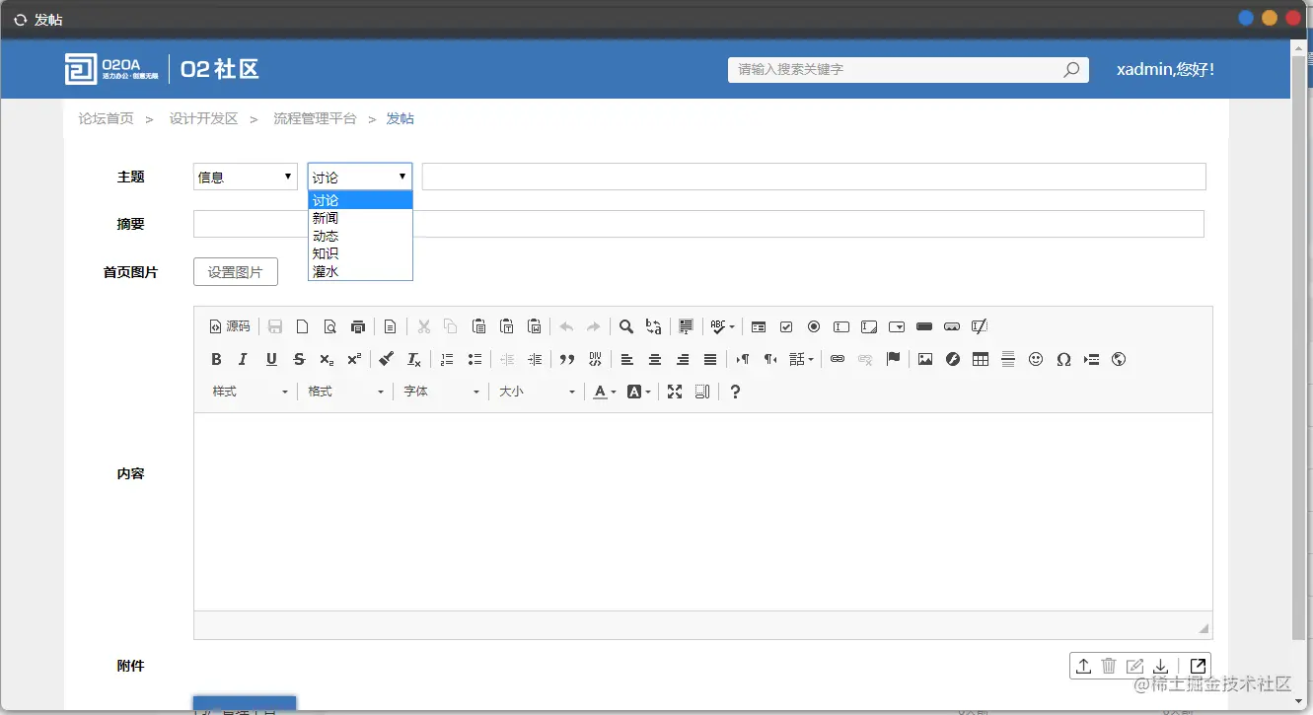This screenshot has width=1313, height=715.
Task: Increase indent in the editor
Action: (535, 359)
